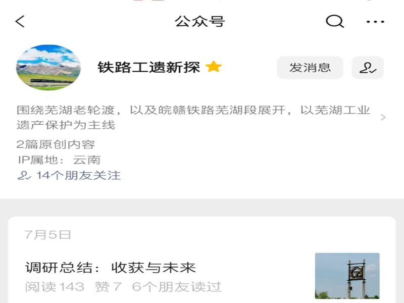This screenshot has height=303, width=404.
Task: Open the 14个朋友关注 friends link
Action: coord(79,175)
